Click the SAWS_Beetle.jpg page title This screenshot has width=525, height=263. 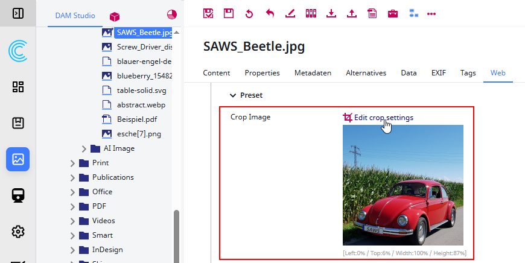pyautogui.click(x=254, y=46)
